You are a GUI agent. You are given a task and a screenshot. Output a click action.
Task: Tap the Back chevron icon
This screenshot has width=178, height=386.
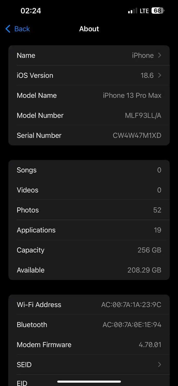tap(8, 29)
